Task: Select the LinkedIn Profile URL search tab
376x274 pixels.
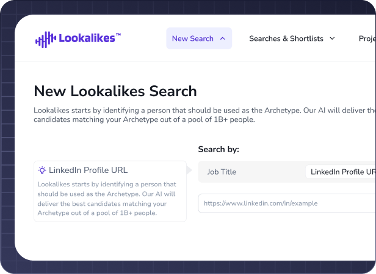Action: pos(341,172)
